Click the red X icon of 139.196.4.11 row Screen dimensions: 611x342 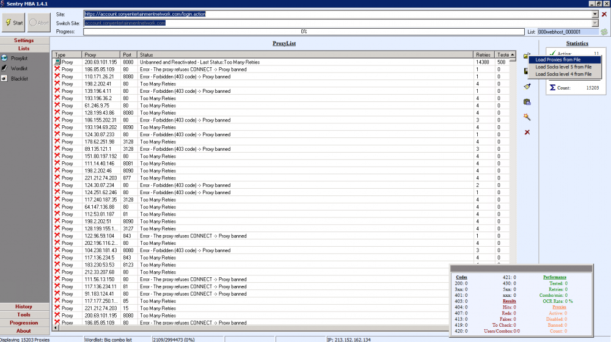(57, 91)
